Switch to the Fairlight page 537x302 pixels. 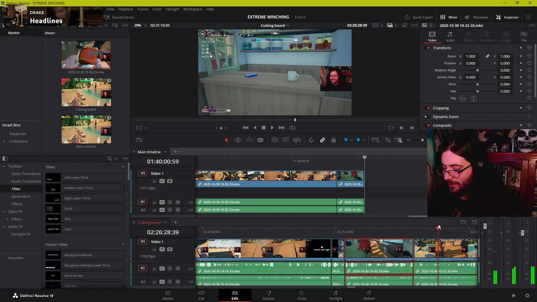click(x=335, y=295)
